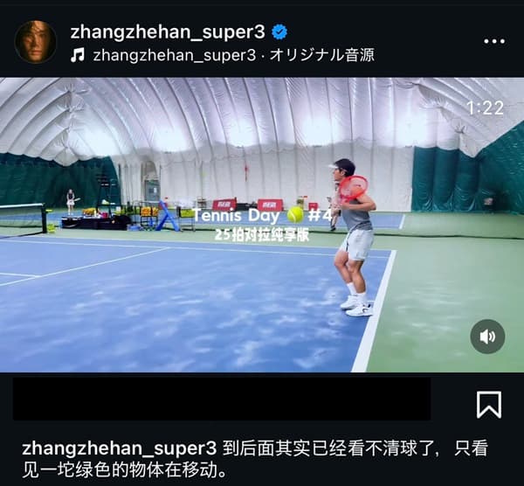Click the music note audio icon
Screen dimensions: 524x486
click(x=78, y=55)
